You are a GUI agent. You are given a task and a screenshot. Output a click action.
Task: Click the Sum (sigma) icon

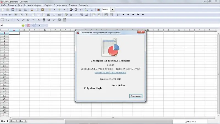76,10
